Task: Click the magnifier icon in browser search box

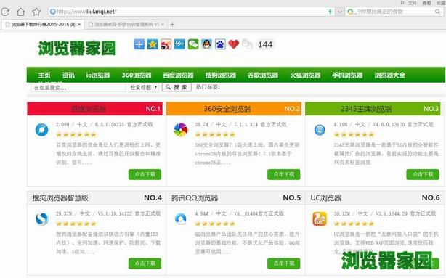Action: coord(437,12)
